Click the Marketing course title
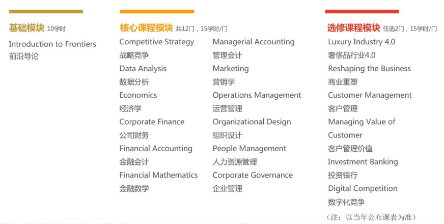 (x=231, y=69)
